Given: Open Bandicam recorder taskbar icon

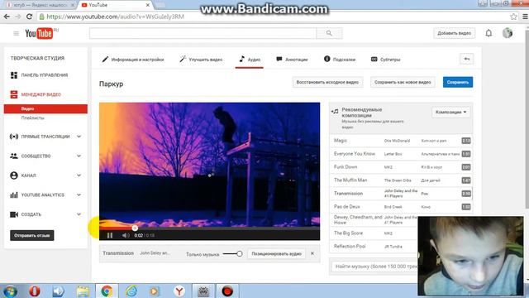Looking at the screenshot, I should 227,291.
